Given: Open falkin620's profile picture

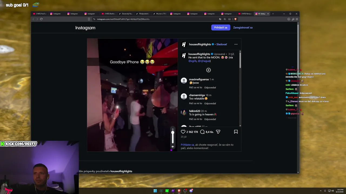Looking at the screenshot, I should click(184, 112).
